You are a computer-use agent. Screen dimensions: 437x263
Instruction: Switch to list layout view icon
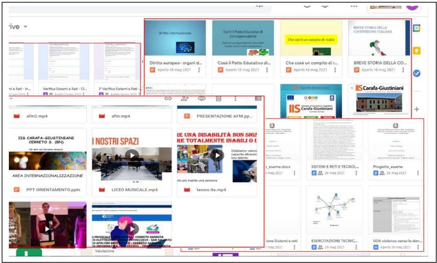click(258, 98)
